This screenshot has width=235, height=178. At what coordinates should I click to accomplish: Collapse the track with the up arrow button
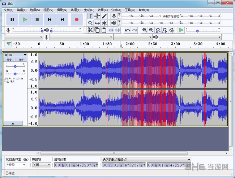[x=13, y=123]
